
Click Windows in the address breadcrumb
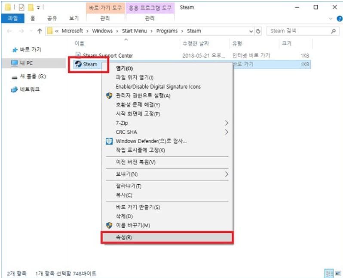pos(102,31)
